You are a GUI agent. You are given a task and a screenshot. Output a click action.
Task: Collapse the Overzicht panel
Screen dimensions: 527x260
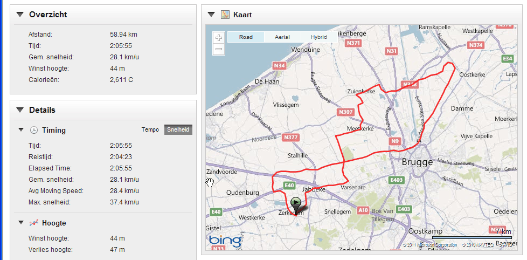tap(20, 15)
